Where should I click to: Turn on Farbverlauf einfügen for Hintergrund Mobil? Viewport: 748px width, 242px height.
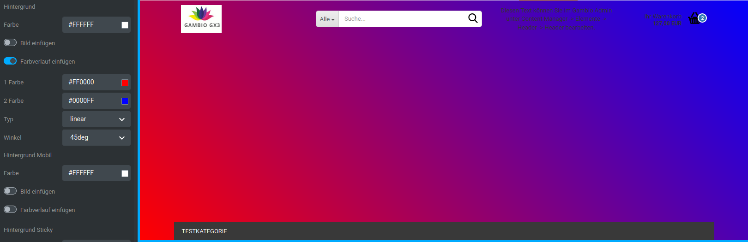click(10, 210)
